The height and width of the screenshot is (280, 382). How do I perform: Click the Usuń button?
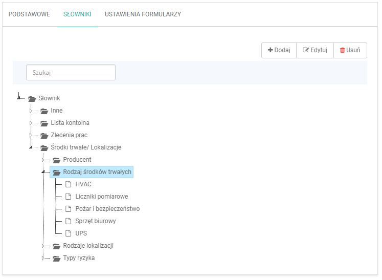click(350, 50)
